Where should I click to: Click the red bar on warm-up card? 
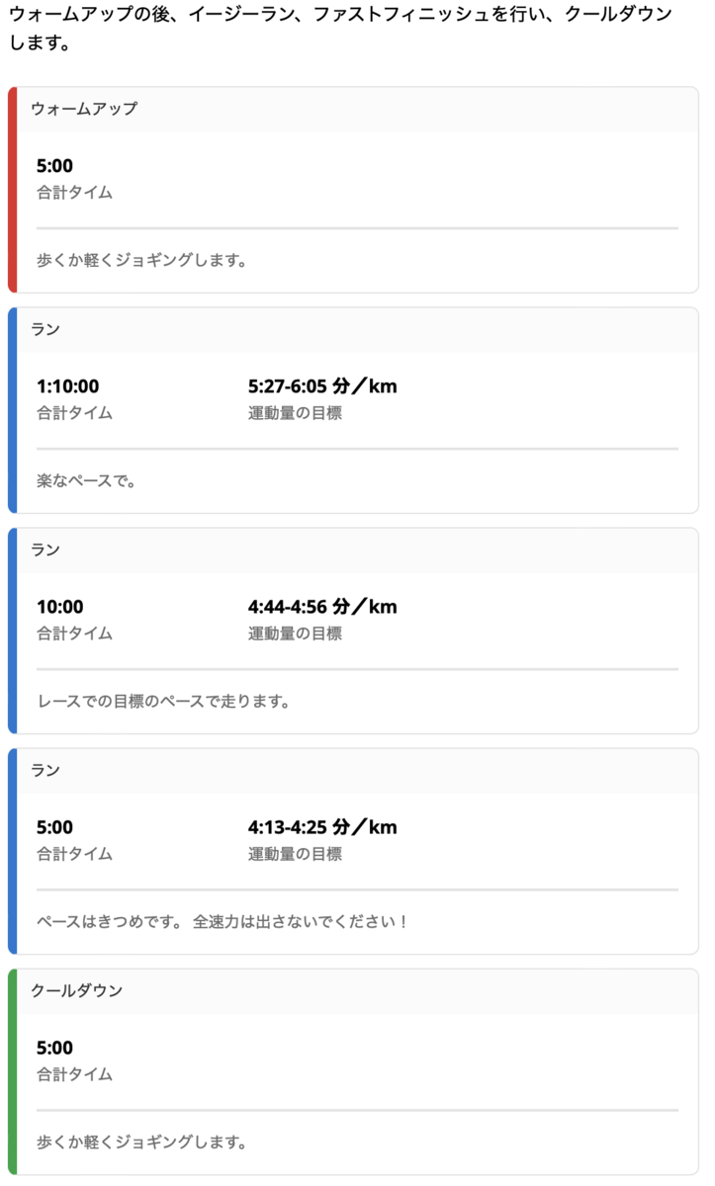pyautogui.click(x=12, y=190)
